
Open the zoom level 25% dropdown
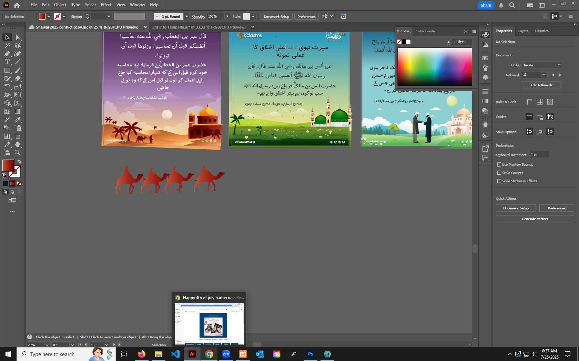coord(47,345)
